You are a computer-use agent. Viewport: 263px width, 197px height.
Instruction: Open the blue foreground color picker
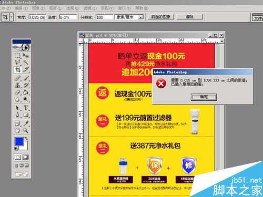(19, 141)
